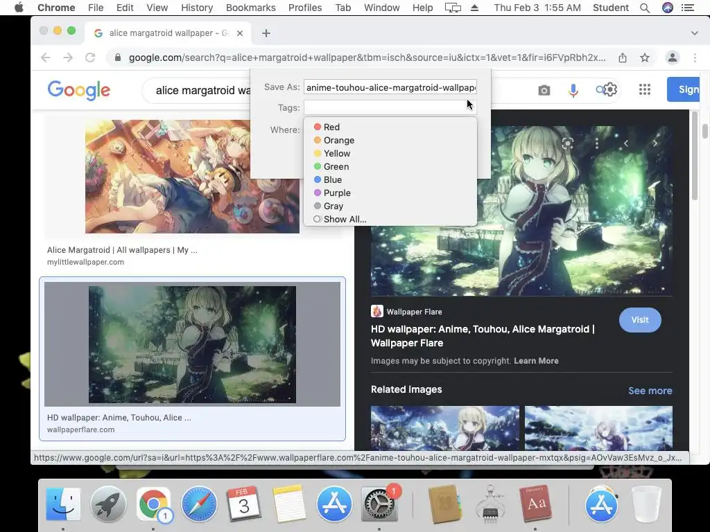Image resolution: width=710 pixels, height=532 pixels.
Task: Open the Learn More copyright link
Action: [536, 361]
